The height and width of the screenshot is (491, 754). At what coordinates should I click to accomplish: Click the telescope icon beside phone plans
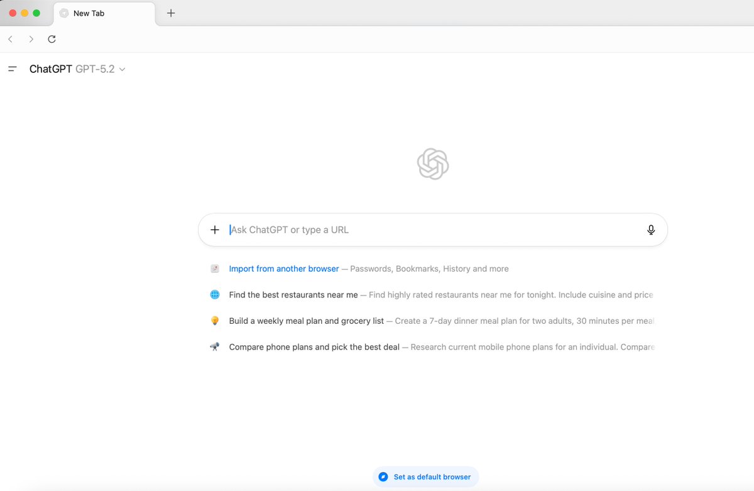pos(215,346)
